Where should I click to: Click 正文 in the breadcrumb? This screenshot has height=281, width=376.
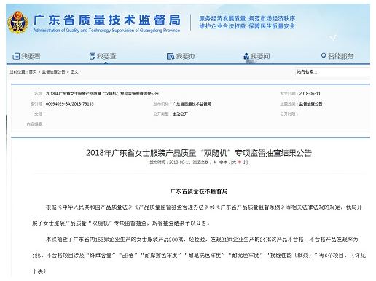pos(74,71)
